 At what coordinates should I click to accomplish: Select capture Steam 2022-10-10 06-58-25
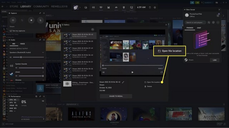[x=79, y=42]
